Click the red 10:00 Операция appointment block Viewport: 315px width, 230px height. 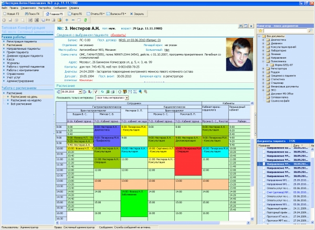point(188,161)
